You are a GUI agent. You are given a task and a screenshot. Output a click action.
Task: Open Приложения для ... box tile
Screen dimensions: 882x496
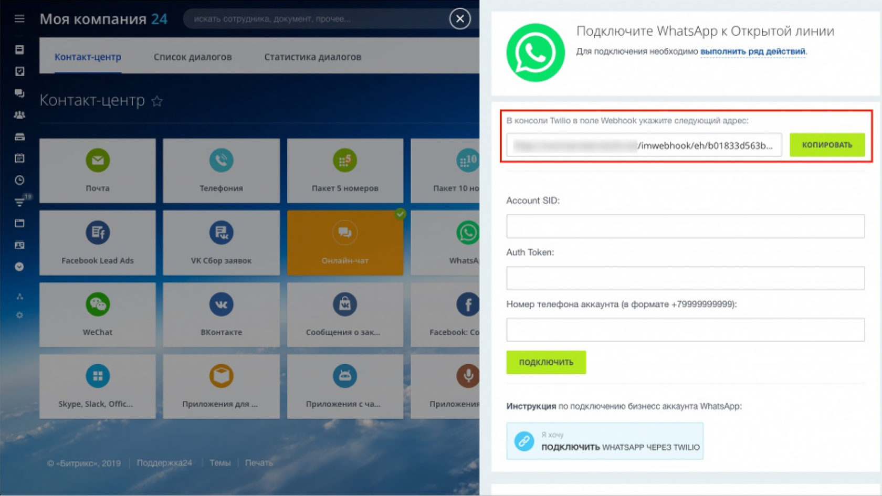(x=221, y=386)
